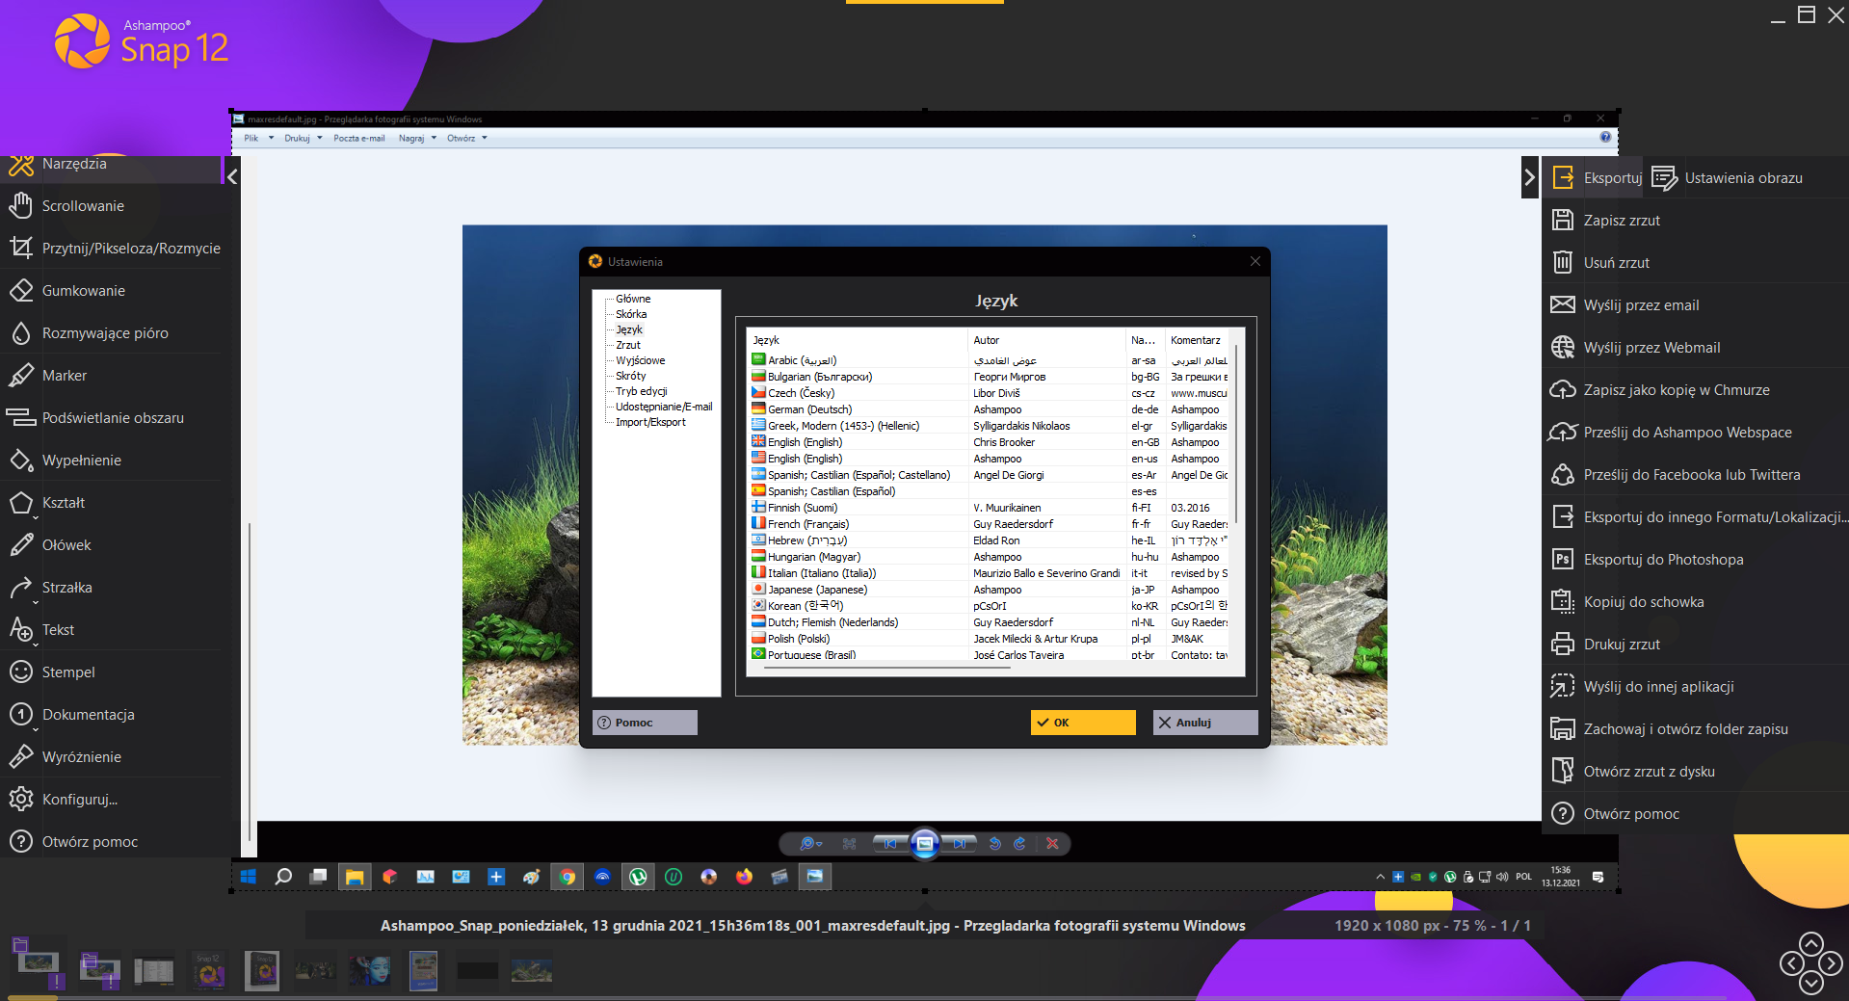Click the navigation up arrow circle
This screenshot has height=1001, width=1849.
pyautogui.click(x=1811, y=943)
